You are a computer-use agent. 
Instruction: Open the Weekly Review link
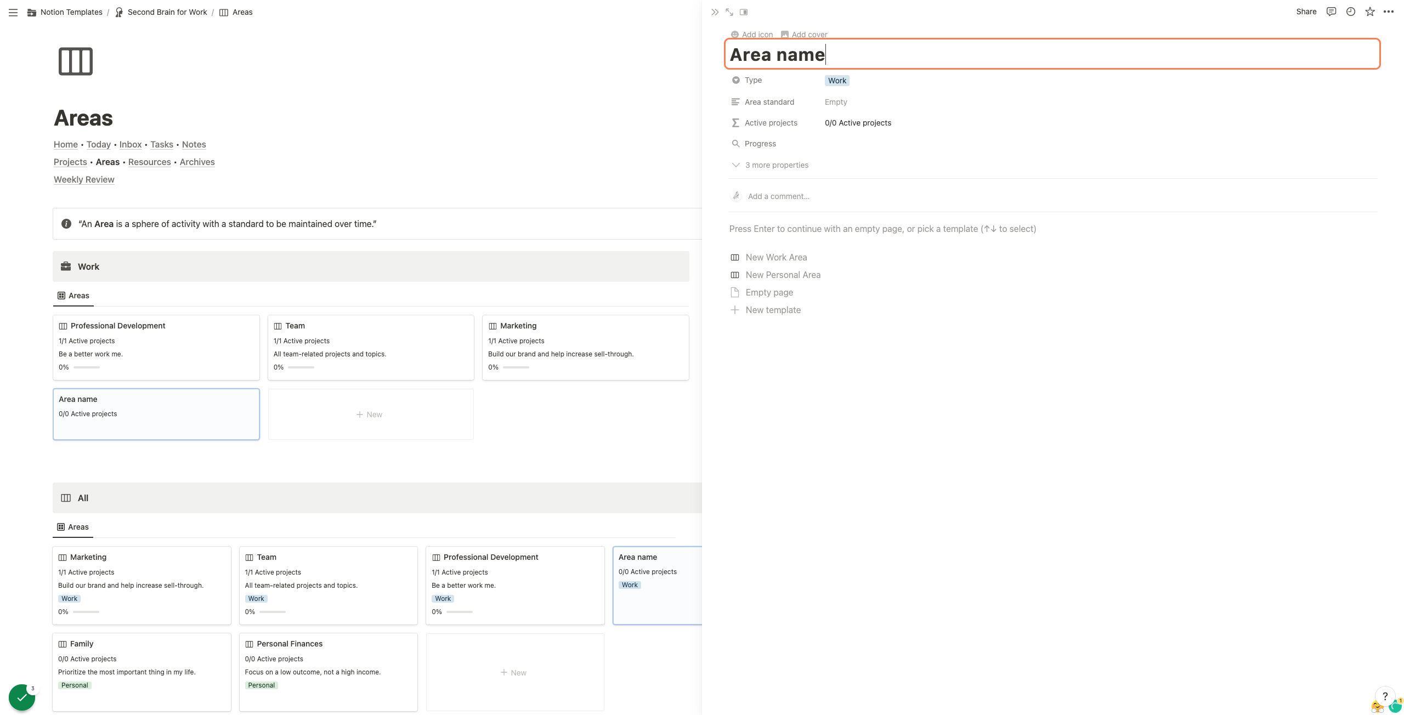pos(84,179)
